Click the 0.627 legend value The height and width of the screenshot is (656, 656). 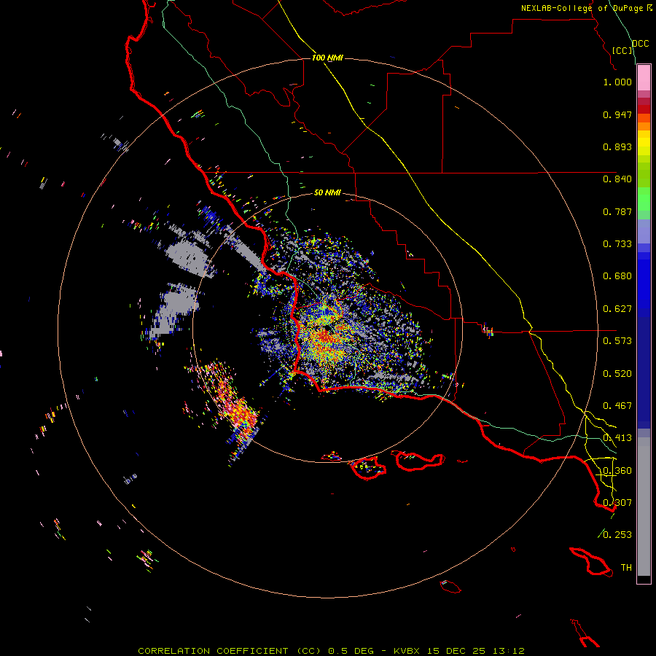click(617, 309)
